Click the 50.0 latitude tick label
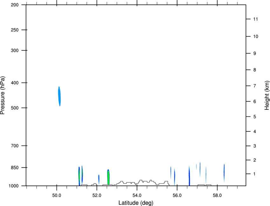Viewport: 270px width, 206px height. pyautogui.click(x=57, y=196)
